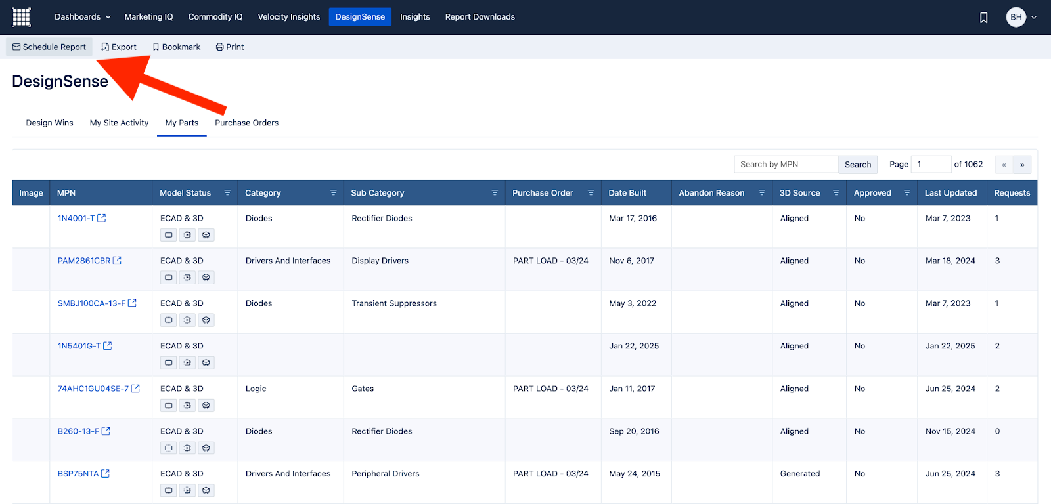
Task: Click 3D model cube icon in PAM2861CBR row
Action: pyautogui.click(x=206, y=278)
